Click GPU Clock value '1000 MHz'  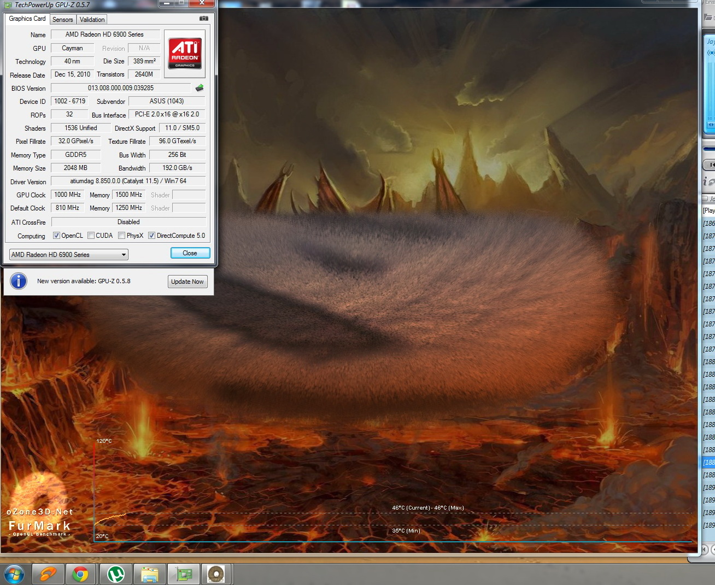coord(68,195)
